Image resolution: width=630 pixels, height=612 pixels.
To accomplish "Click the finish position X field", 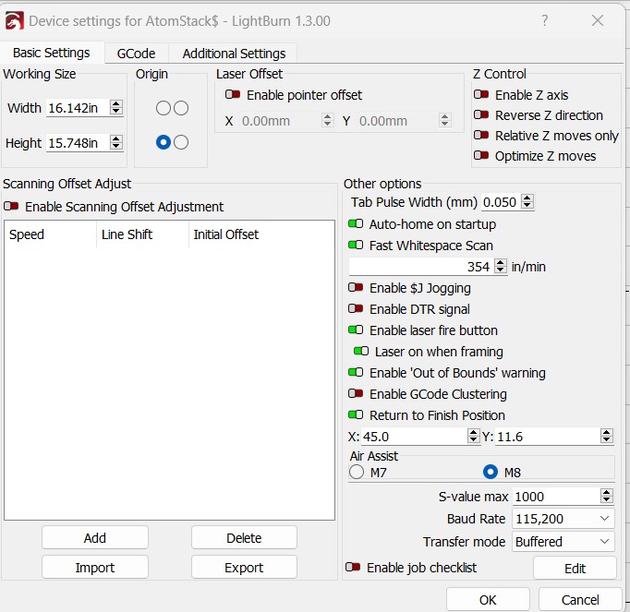I will point(414,437).
